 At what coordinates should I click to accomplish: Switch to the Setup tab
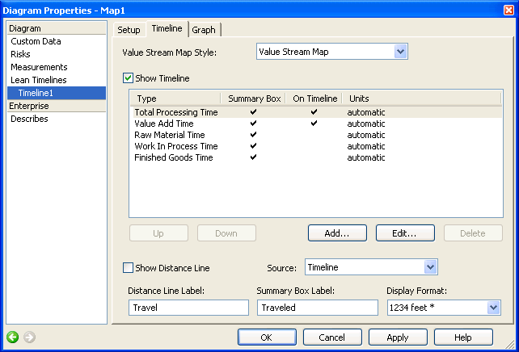pyautogui.click(x=129, y=30)
